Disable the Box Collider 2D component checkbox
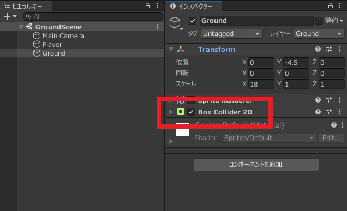 (191, 112)
